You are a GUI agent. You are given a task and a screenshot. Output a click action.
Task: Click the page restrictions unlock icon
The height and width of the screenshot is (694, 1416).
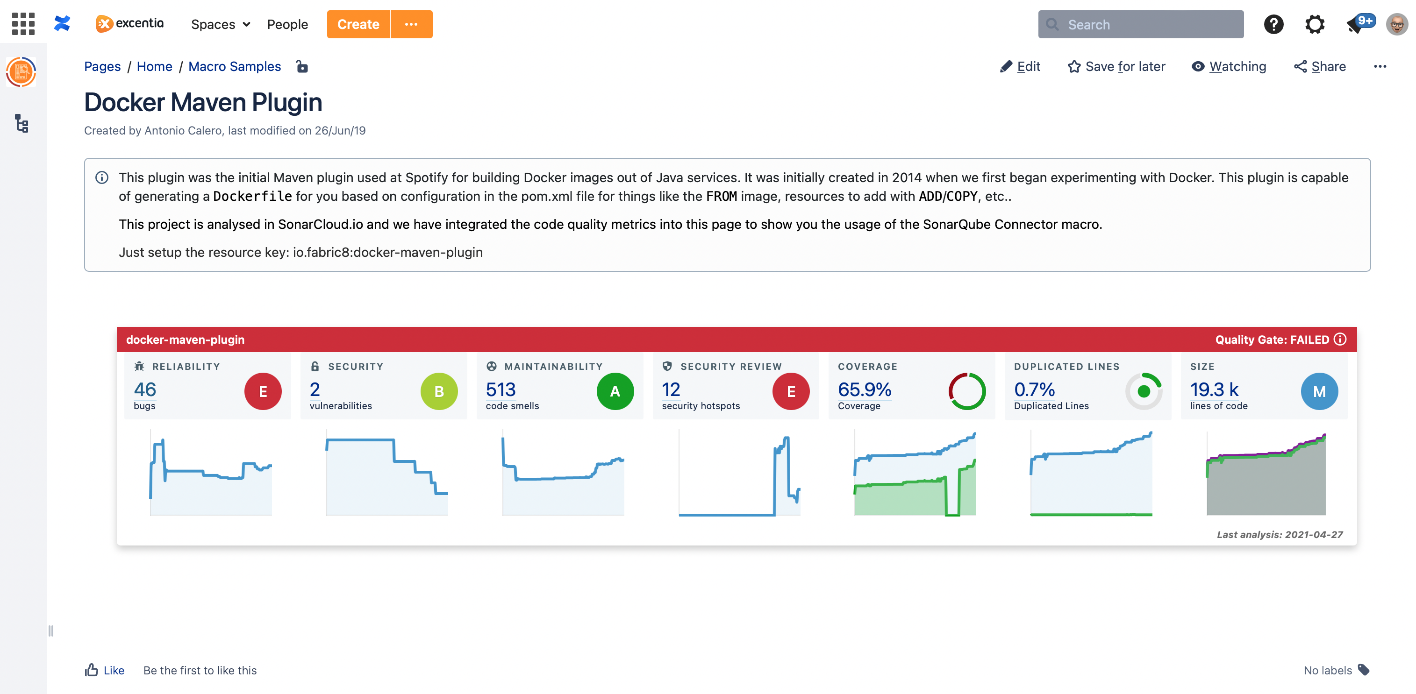pyautogui.click(x=302, y=66)
